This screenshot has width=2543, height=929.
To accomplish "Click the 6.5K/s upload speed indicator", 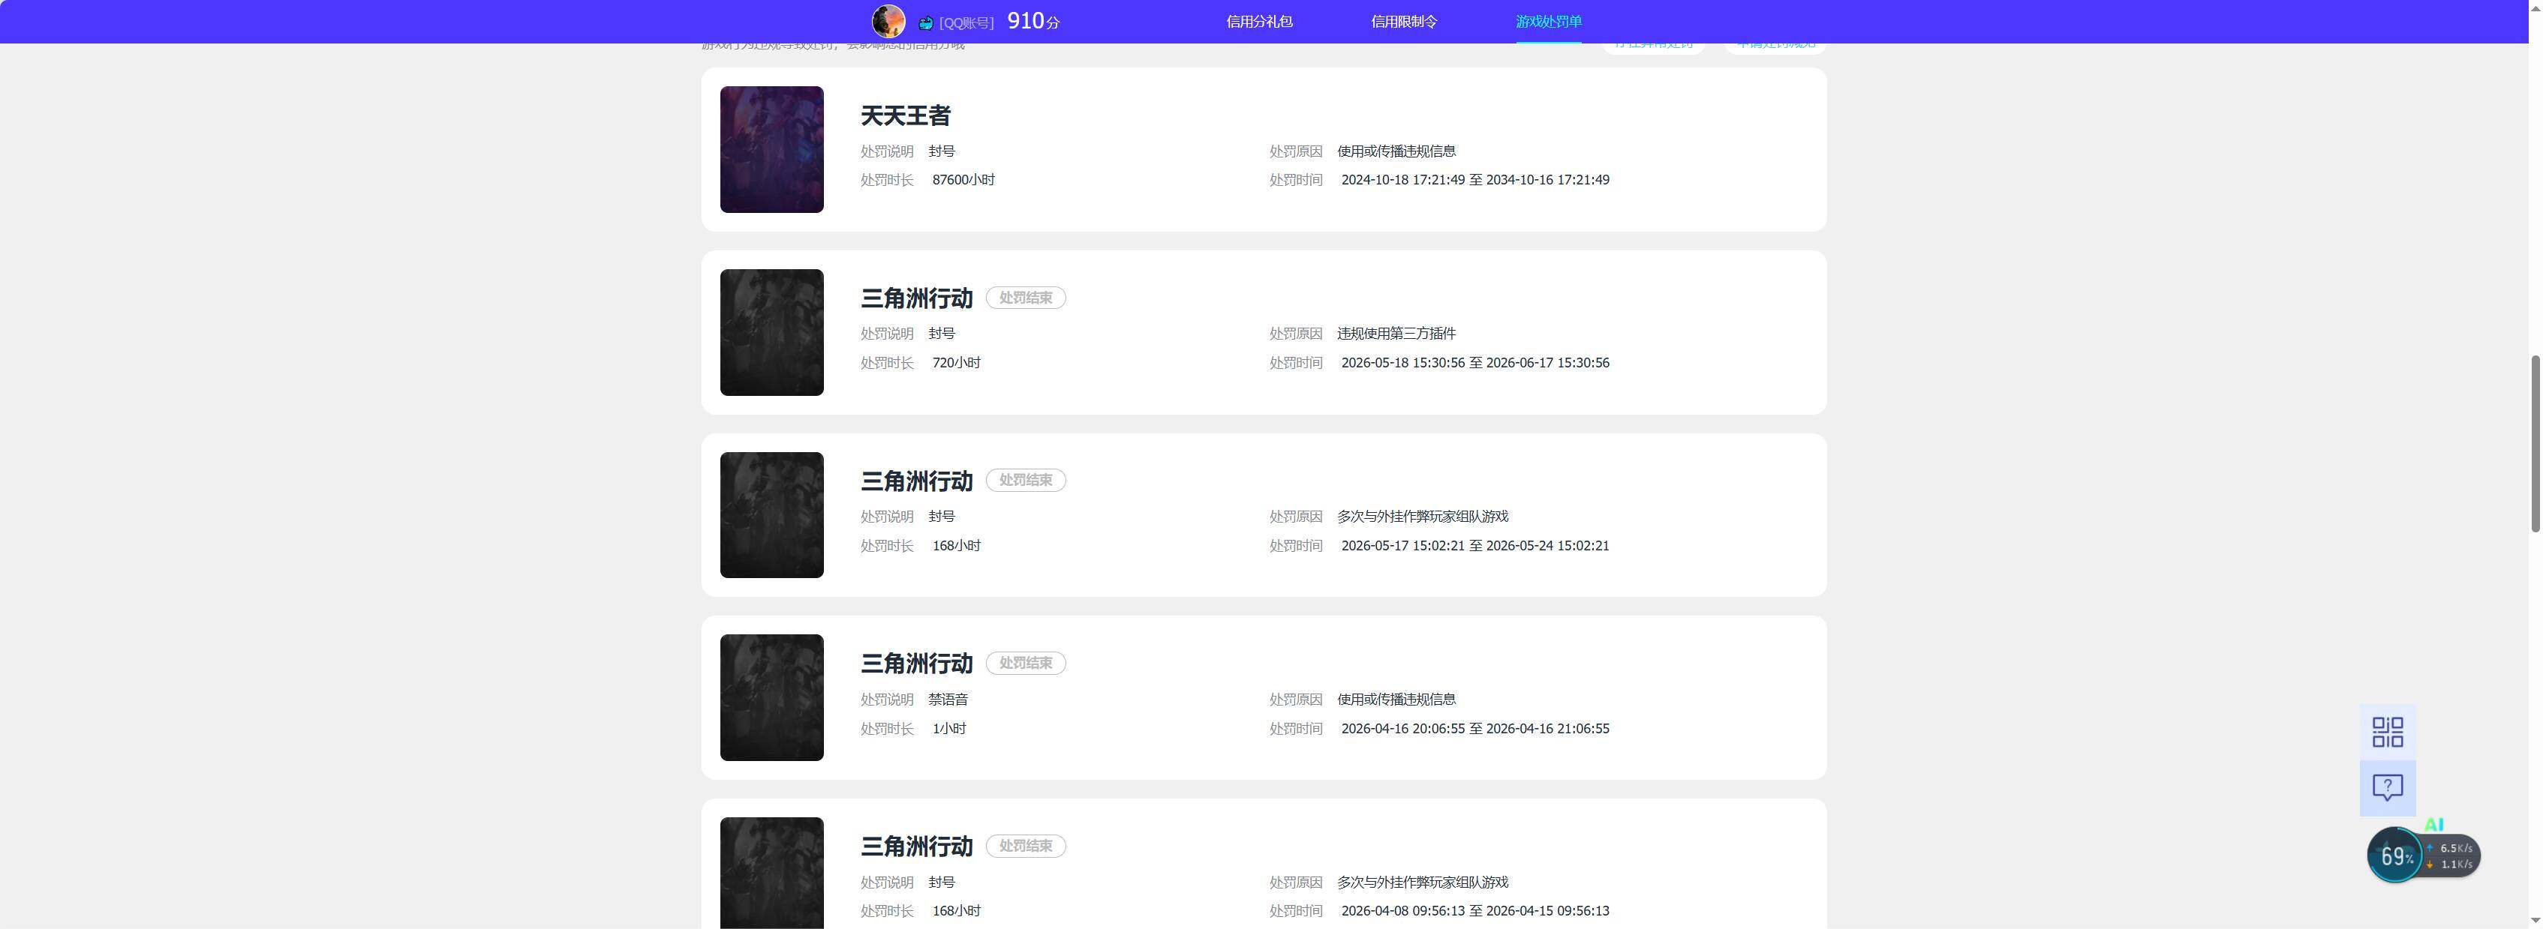I will 2450,848.
